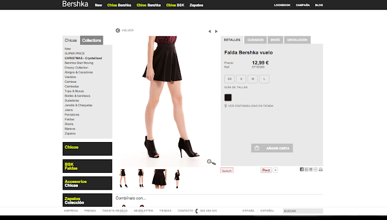Select size XS

pyautogui.click(x=230, y=79)
